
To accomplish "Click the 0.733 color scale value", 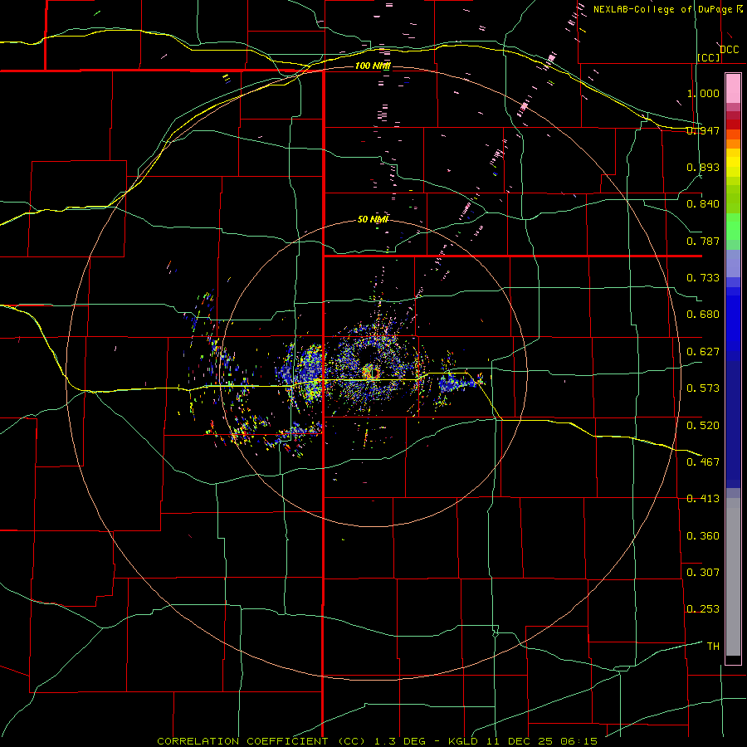I will [x=703, y=278].
